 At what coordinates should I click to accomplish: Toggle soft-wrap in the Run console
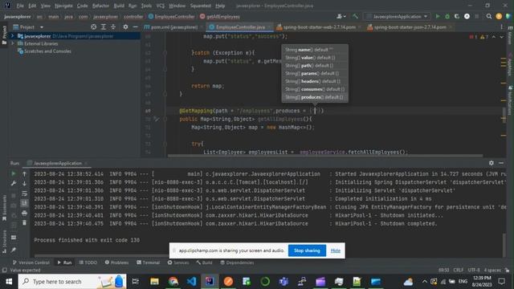coord(24,193)
